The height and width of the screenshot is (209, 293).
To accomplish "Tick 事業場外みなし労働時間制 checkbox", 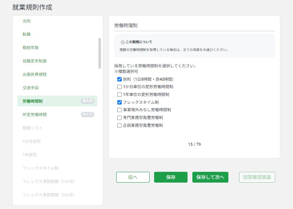I will tap(120, 110).
